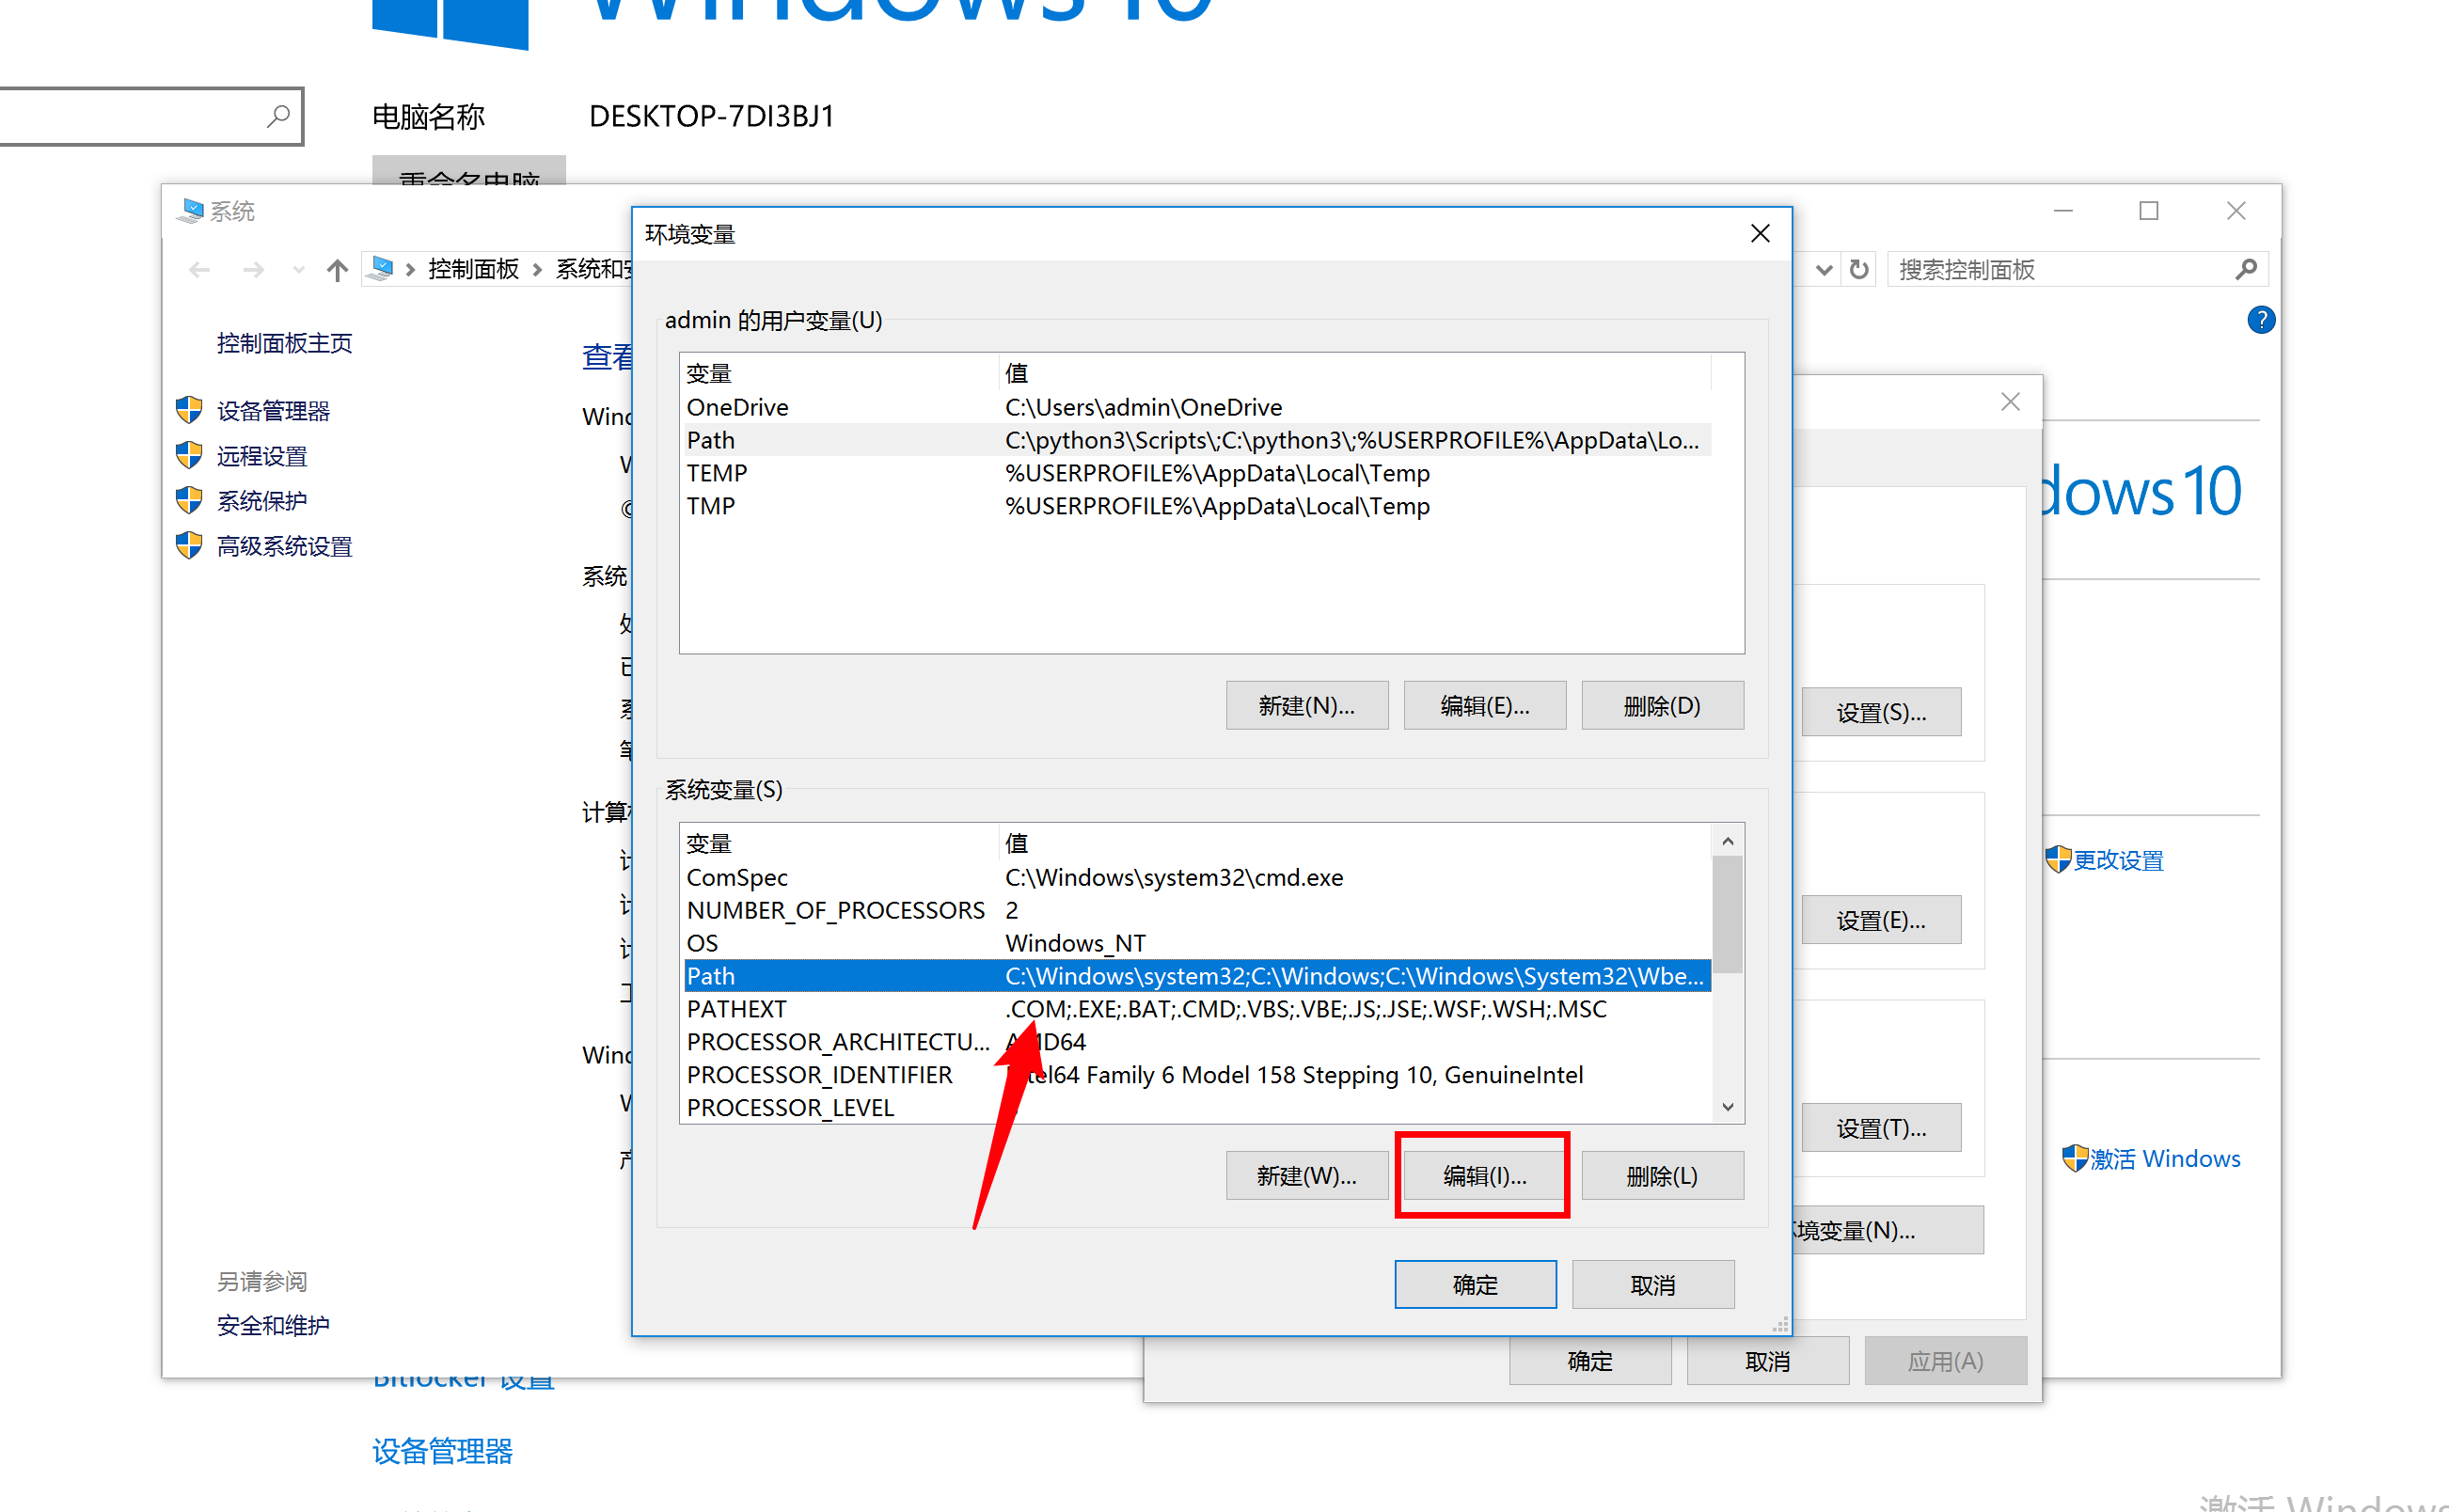
Task: Select system variable ComSpec row
Action: tap(1196, 877)
